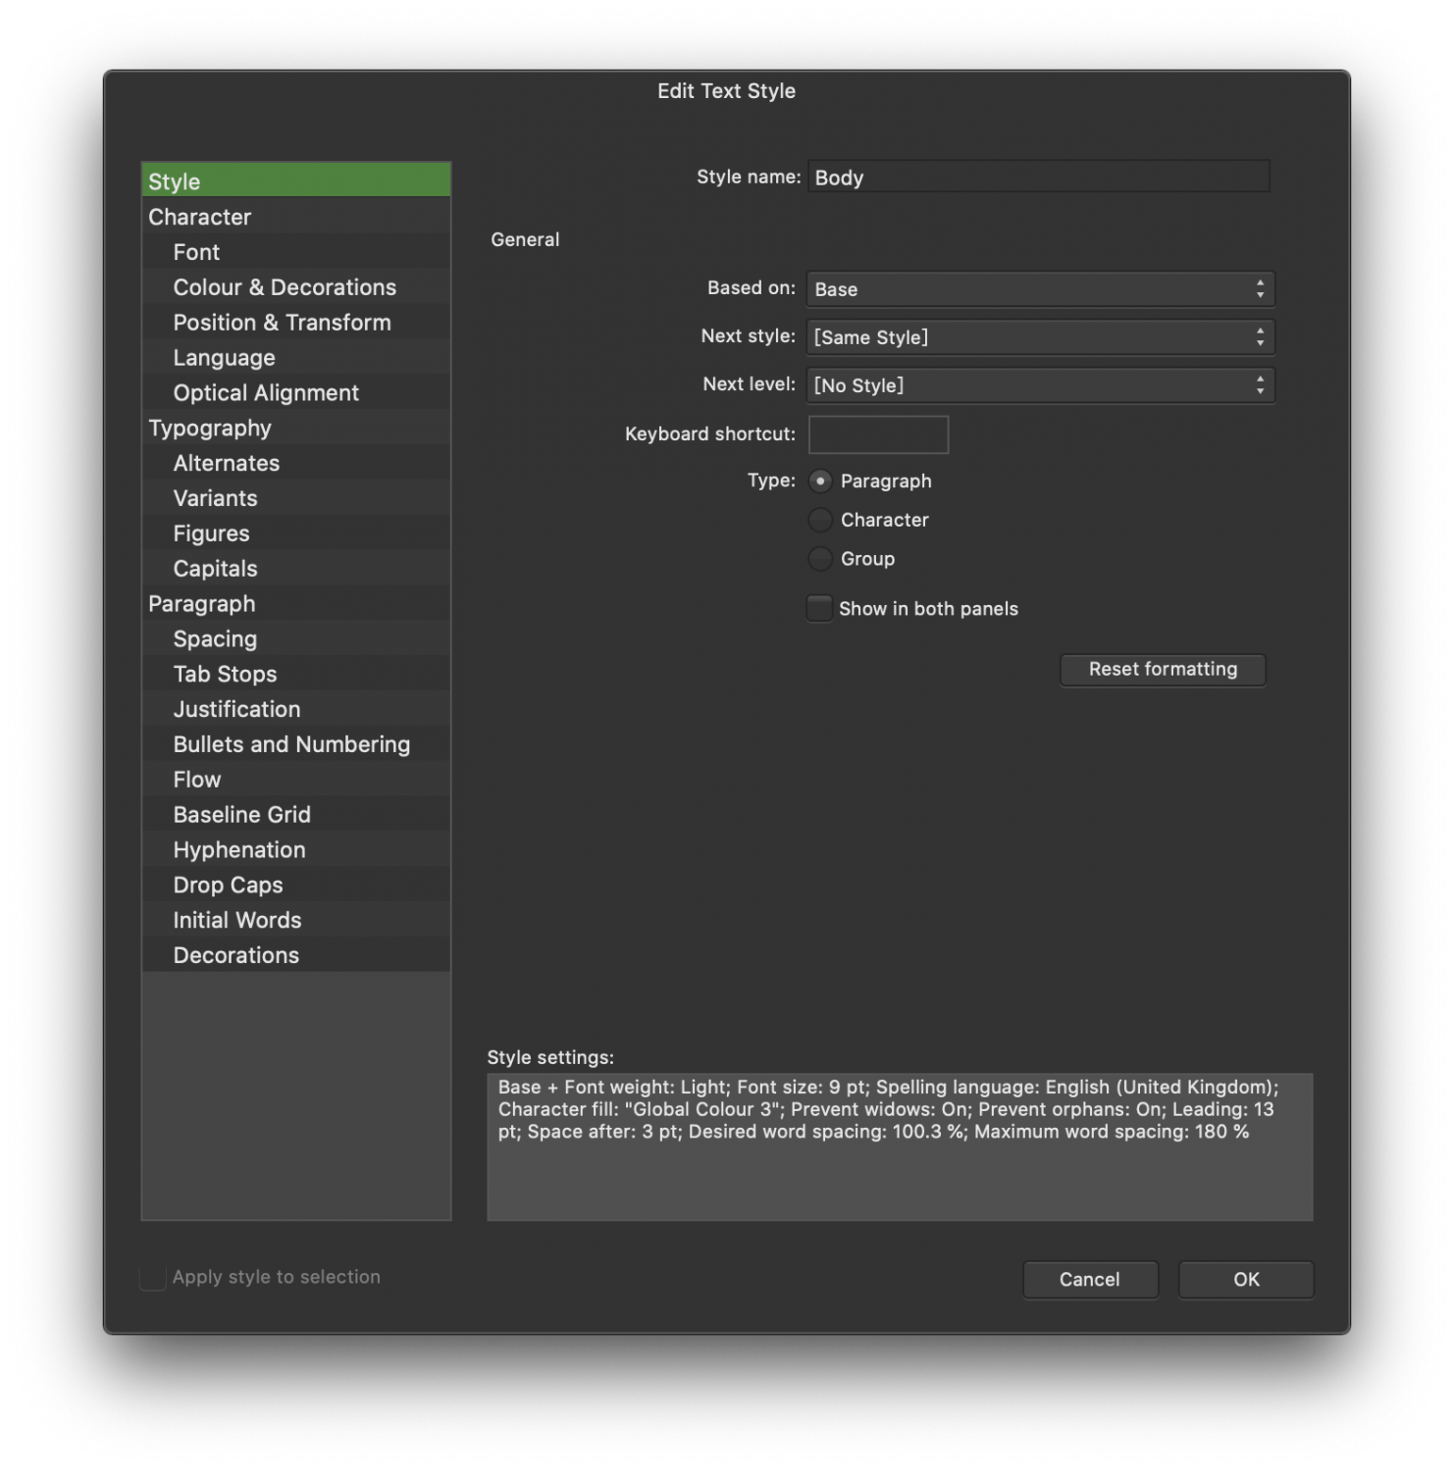The image size is (1454, 1471).
Task: Select the Bullets and Numbering section
Action: pos(291,743)
